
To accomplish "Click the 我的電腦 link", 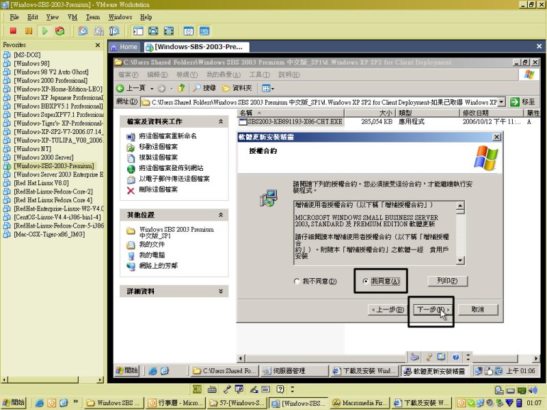I will point(152,255).
